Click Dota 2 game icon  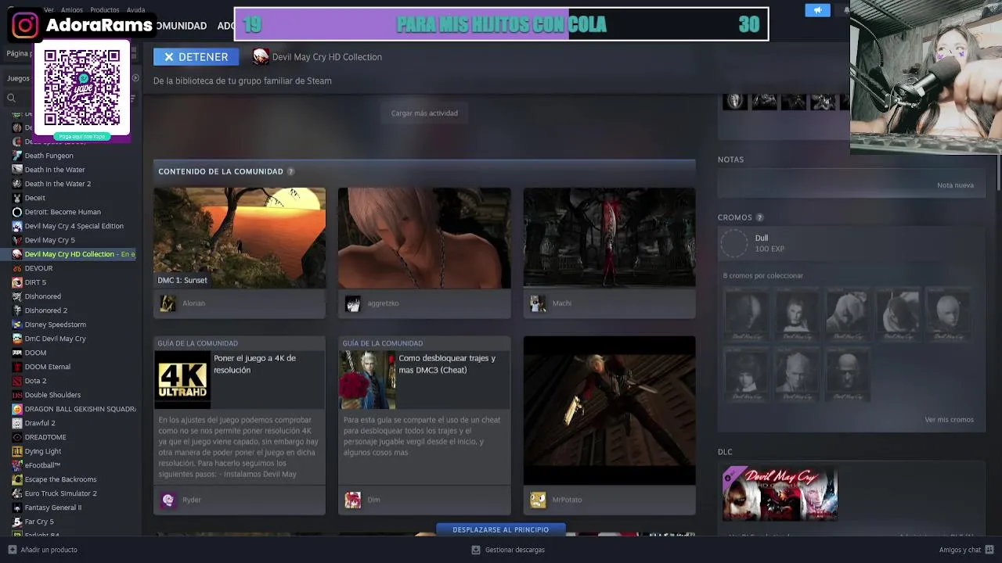click(x=17, y=381)
